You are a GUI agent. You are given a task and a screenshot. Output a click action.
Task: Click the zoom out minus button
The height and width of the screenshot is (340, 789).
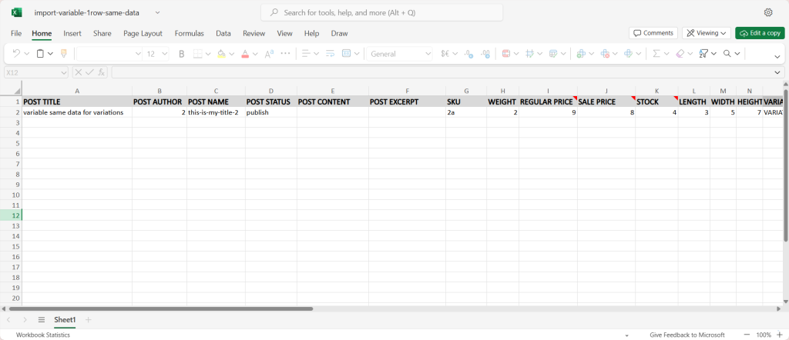747,335
